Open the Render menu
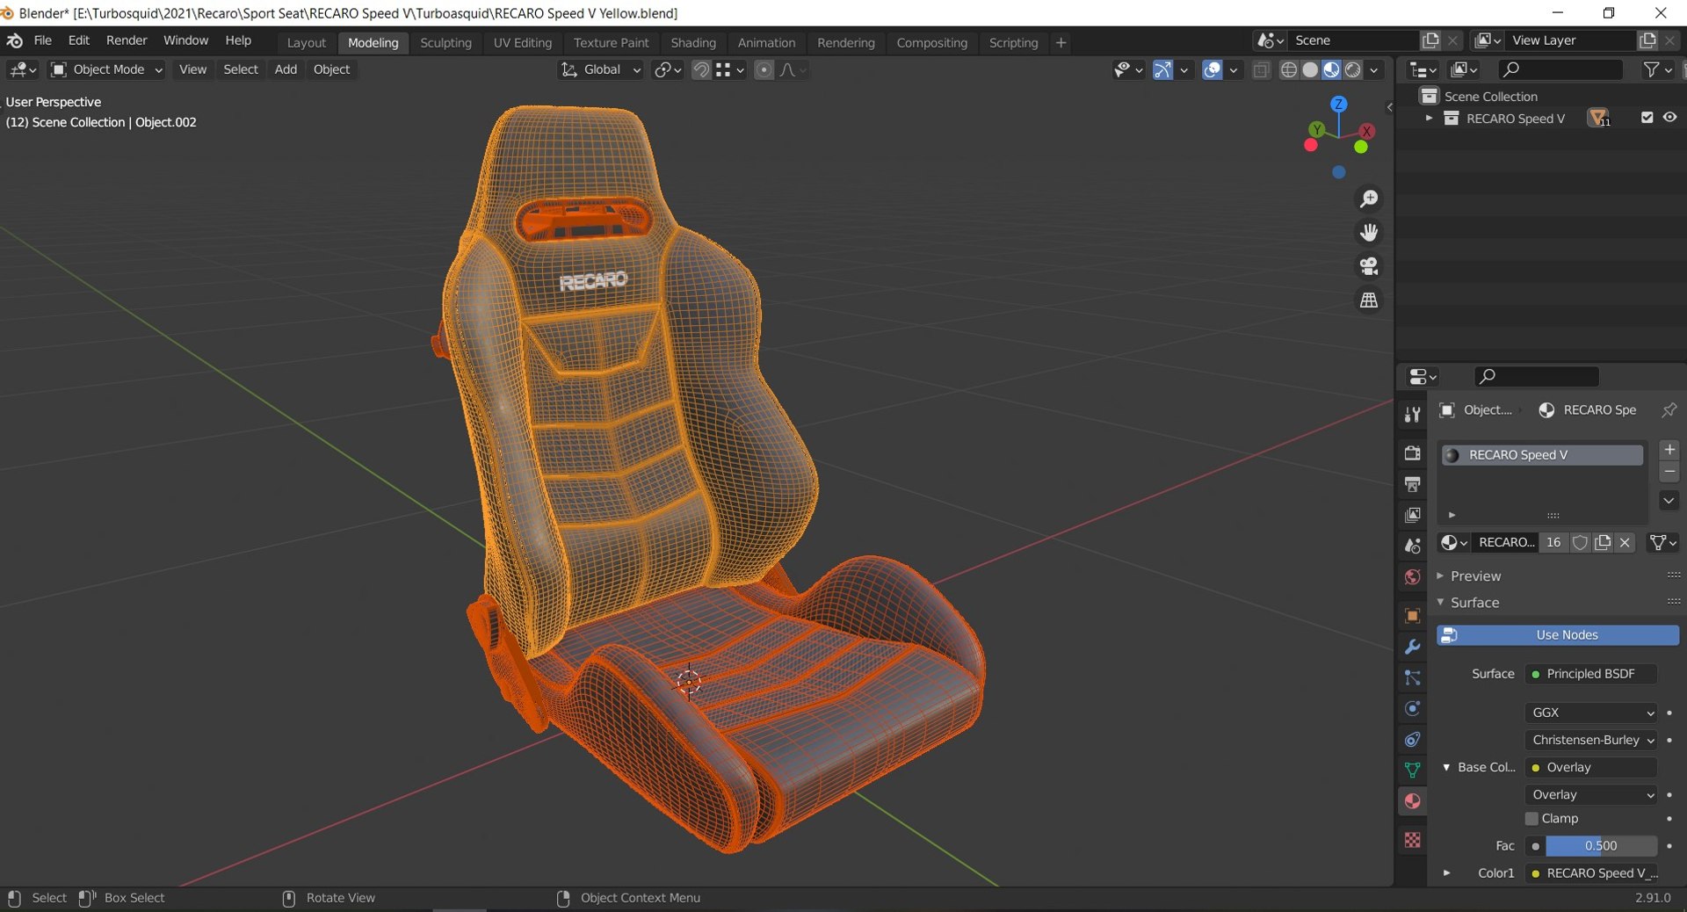This screenshot has height=912, width=1687. coord(127,40)
